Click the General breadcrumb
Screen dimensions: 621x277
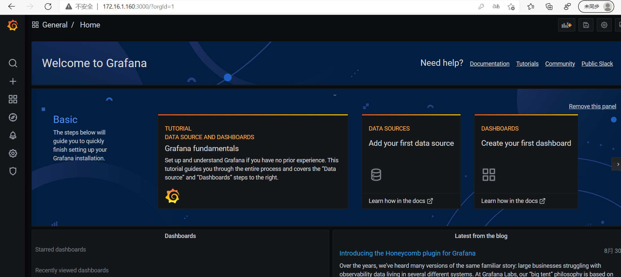pos(55,25)
